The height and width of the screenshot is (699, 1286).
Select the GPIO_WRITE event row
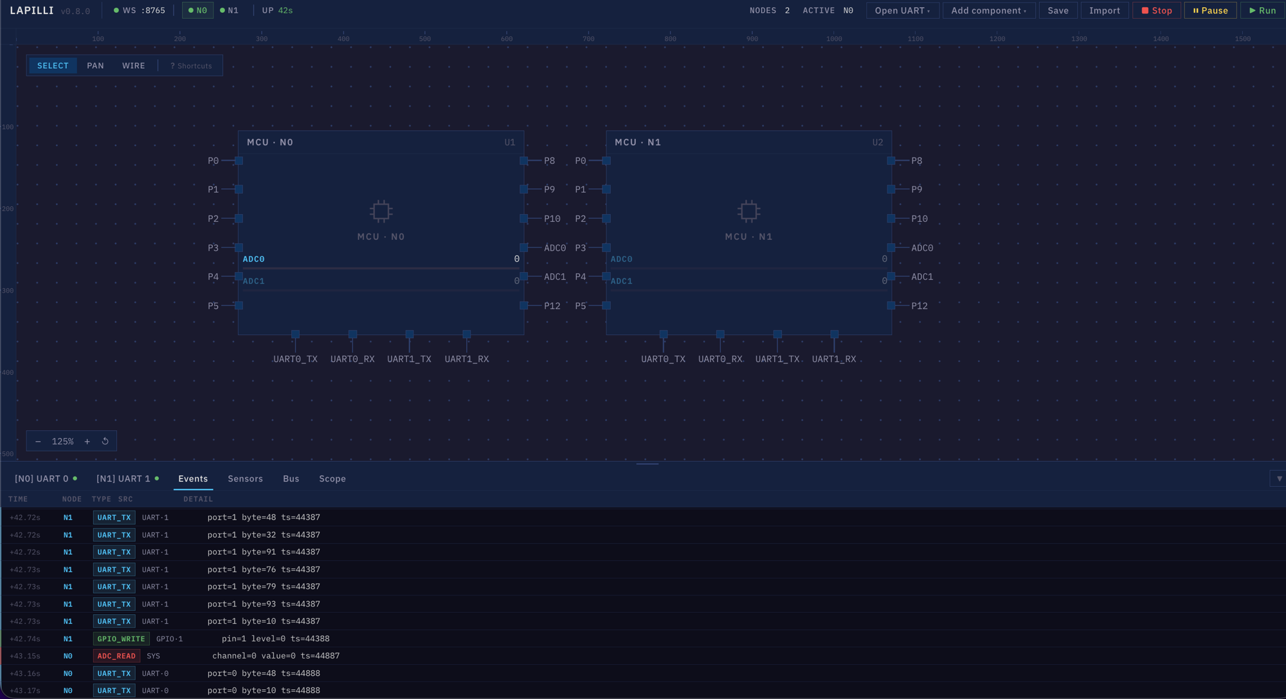[643, 639]
